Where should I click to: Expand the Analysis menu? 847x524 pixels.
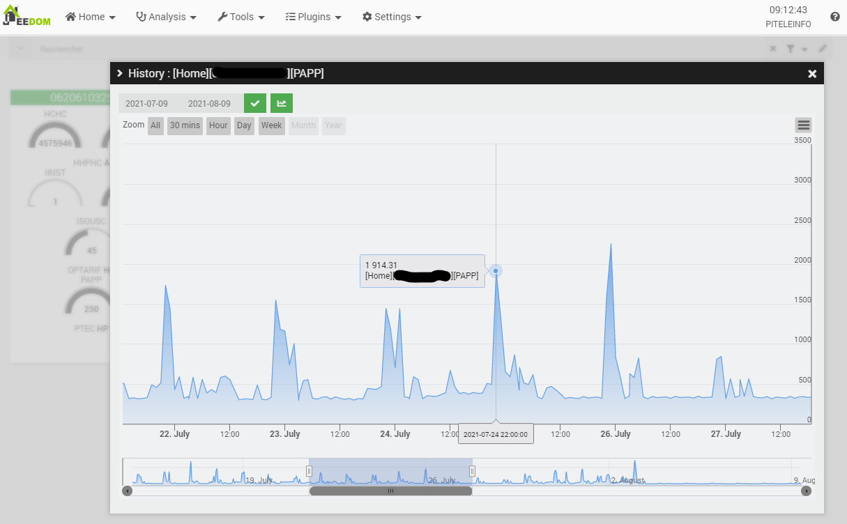click(166, 17)
